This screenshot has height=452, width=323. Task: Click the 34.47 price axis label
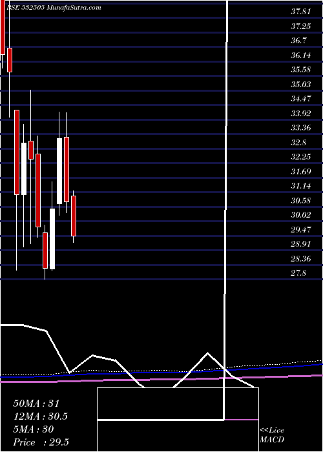[301, 99]
